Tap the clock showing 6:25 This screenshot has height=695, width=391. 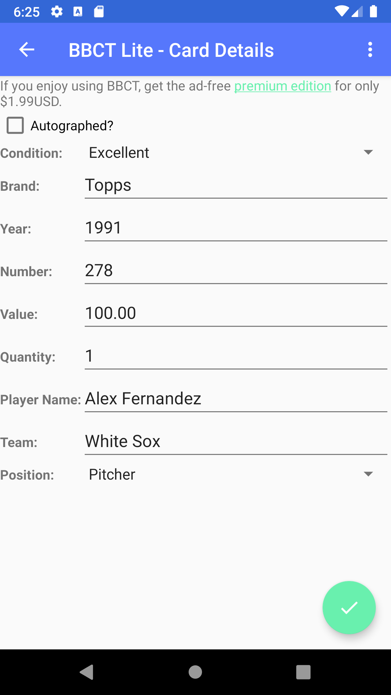click(26, 11)
